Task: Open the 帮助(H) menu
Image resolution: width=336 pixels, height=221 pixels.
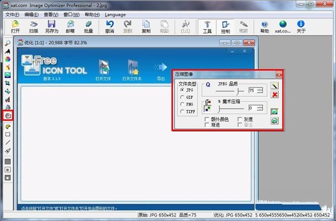Action: (x=92, y=14)
